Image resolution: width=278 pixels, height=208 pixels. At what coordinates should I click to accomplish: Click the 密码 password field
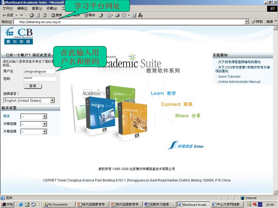(40, 79)
